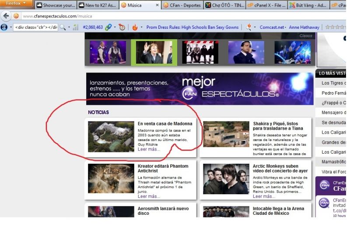
Task: Switch to the 'New to K2? As...' tab
Action: (x=98, y=5)
